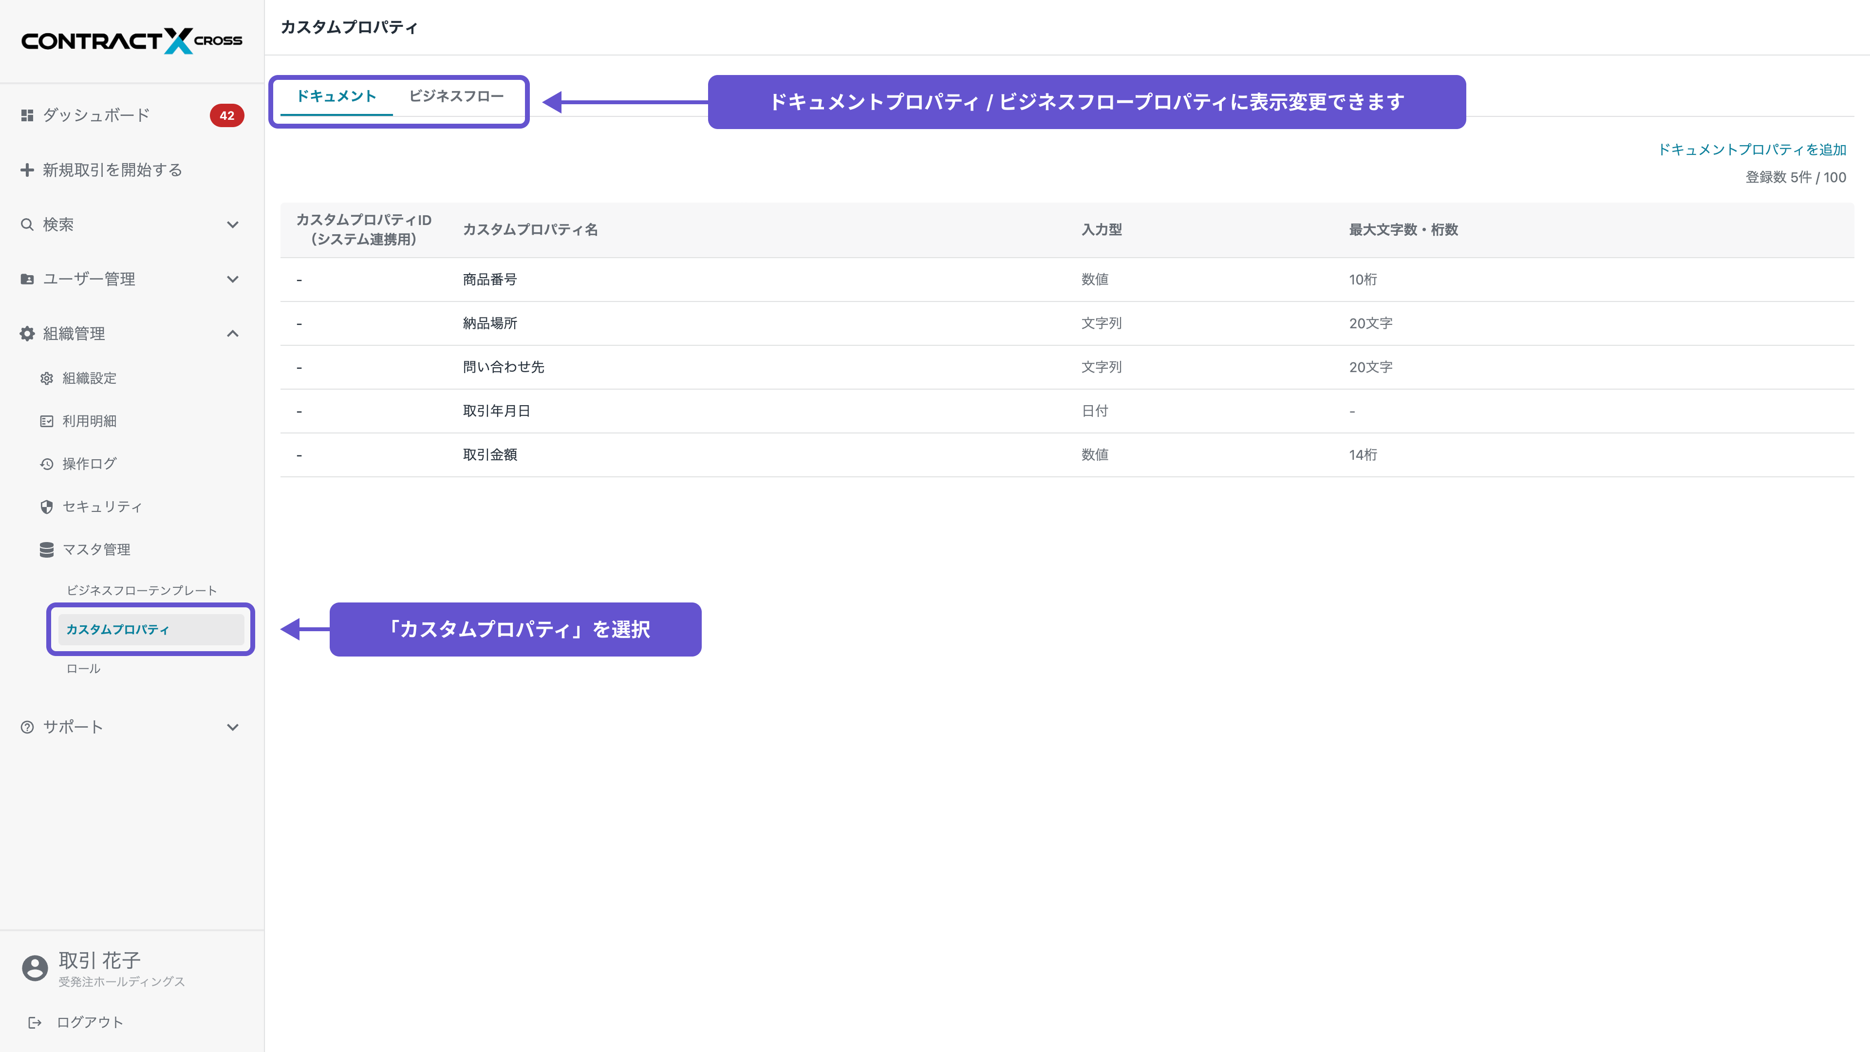
Task: Expand the サポート menu chevron
Action: coord(232,727)
